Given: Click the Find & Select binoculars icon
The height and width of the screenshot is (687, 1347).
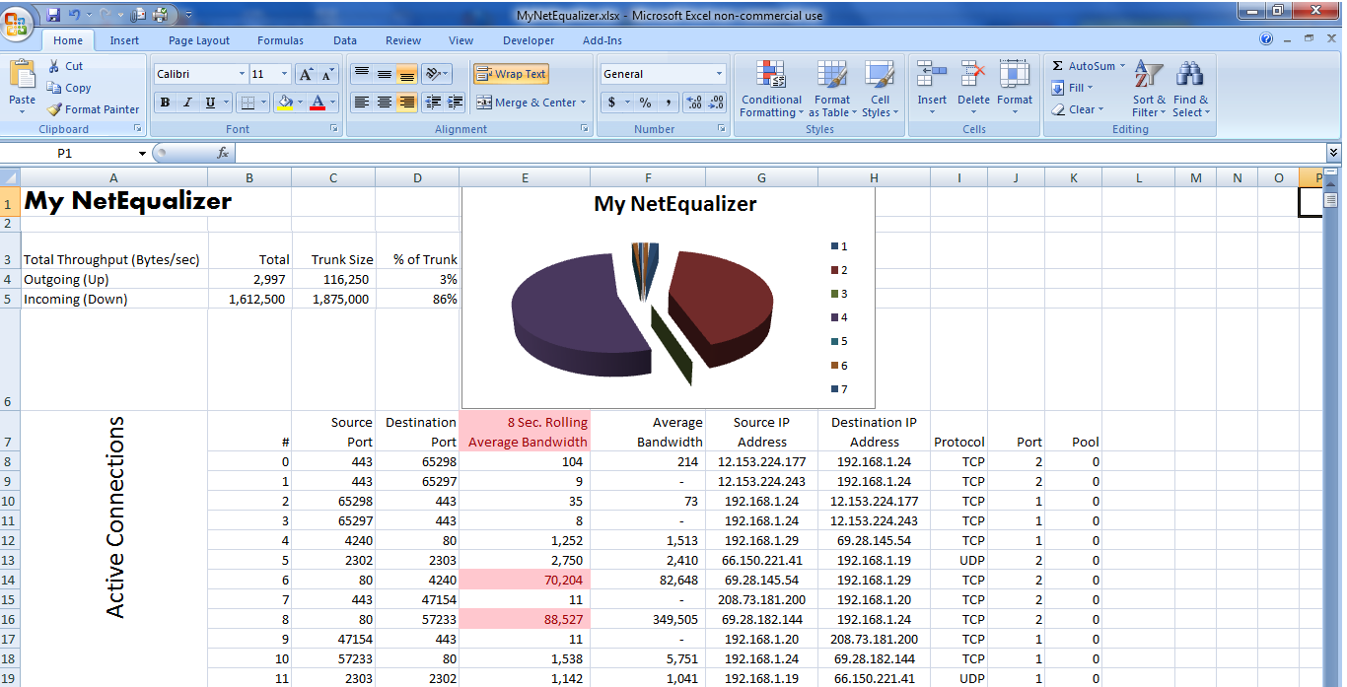Looking at the screenshot, I should tap(1189, 75).
